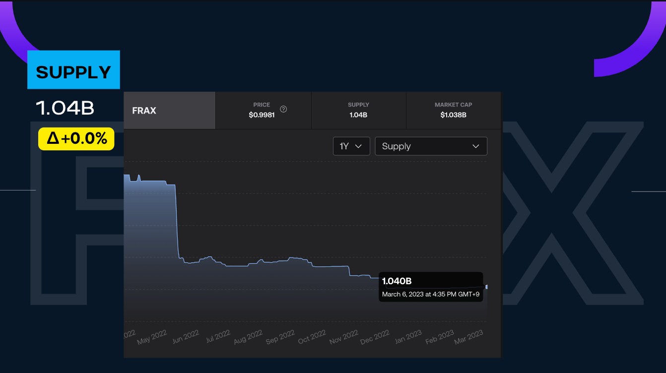Image resolution: width=666 pixels, height=373 pixels.
Task: Click the Feb 2023 axis label
Action: click(439, 337)
